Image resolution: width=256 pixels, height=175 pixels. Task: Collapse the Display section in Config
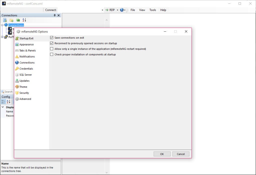coord(3,107)
